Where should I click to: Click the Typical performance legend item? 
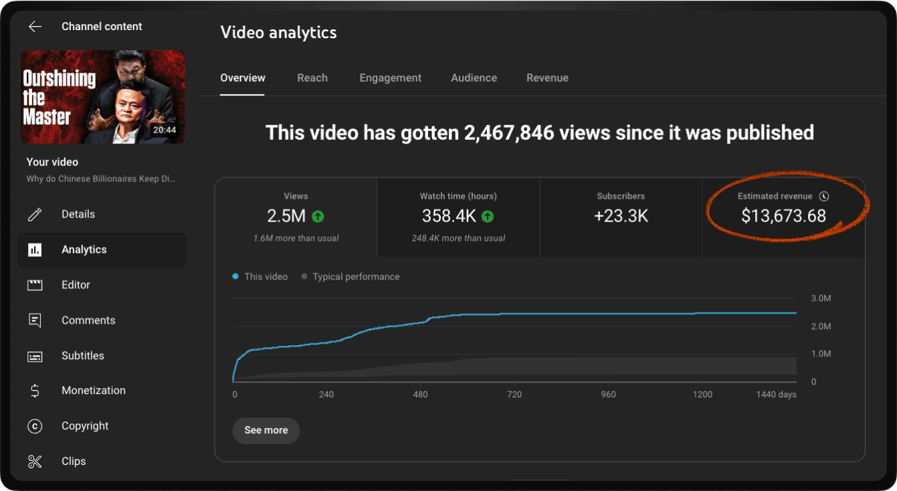pos(351,277)
